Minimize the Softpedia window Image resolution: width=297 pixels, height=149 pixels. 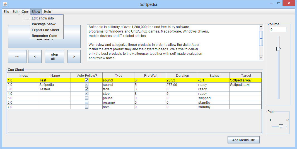(272, 3)
